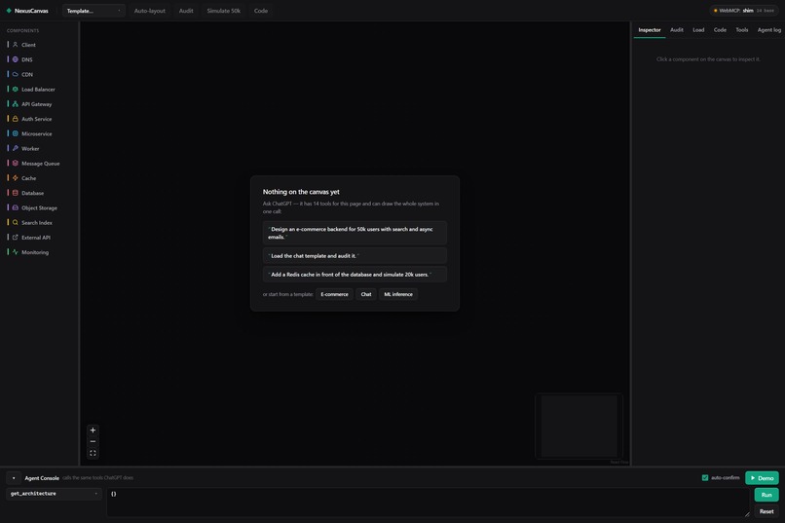Click Auto-layout in the top toolbar
Viewport: 785px width, 523px height.
(149, 11)
